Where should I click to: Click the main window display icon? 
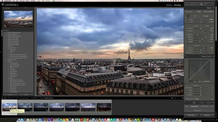pos(2,98)
